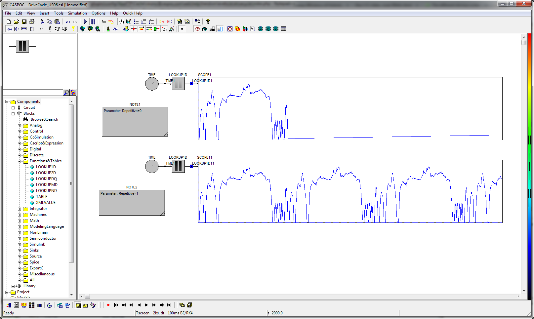Select the LOOKUP1D block in the tree
Viewport: 534px width, 319px height.
pyautogui.click(x=46, y=167)
